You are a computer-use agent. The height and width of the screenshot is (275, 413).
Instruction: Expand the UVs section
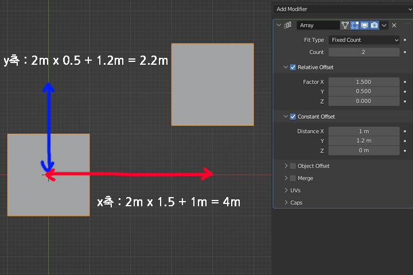pyautogui.click(x=286, y=190)
